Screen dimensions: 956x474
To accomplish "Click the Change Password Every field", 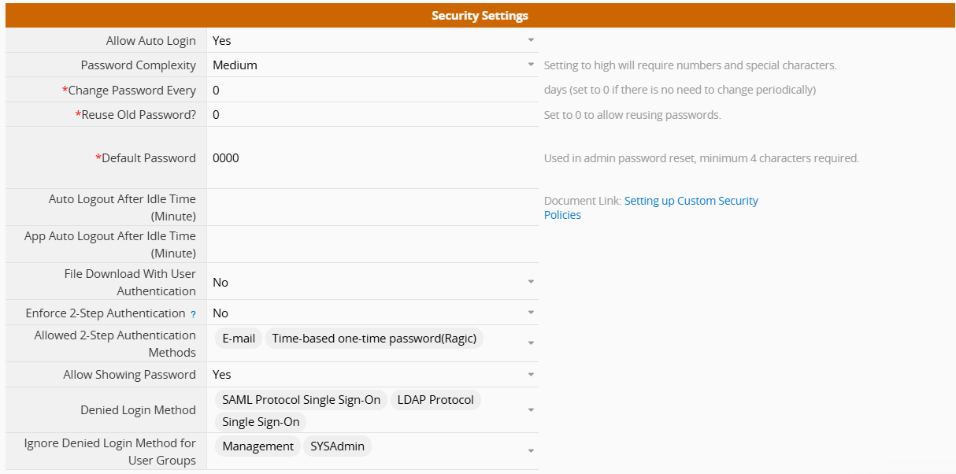I will tap(372, 90).
